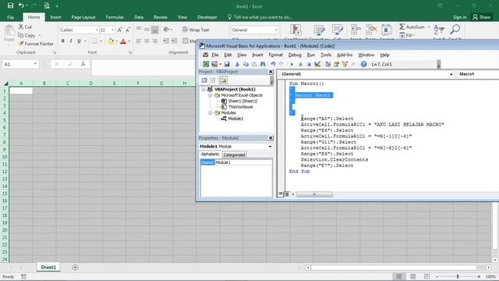Toggle Italic formatting in Excel ribbon
Image resolution: width=499 pixels, height=281 pixels.
[x=71, y=41]
